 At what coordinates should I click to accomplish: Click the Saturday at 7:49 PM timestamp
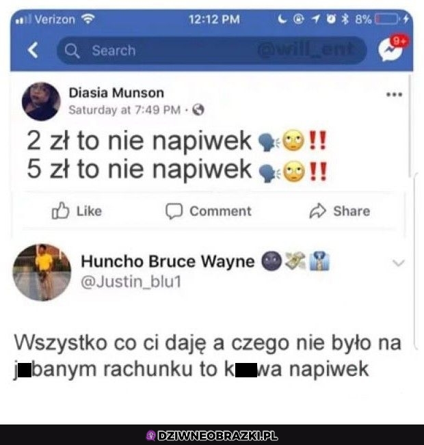pos(124,110)
